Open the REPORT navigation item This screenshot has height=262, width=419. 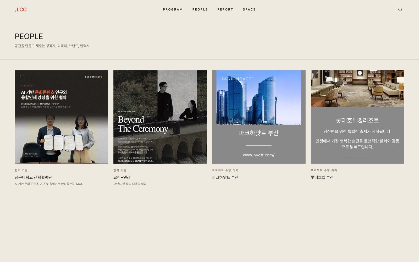225,9
